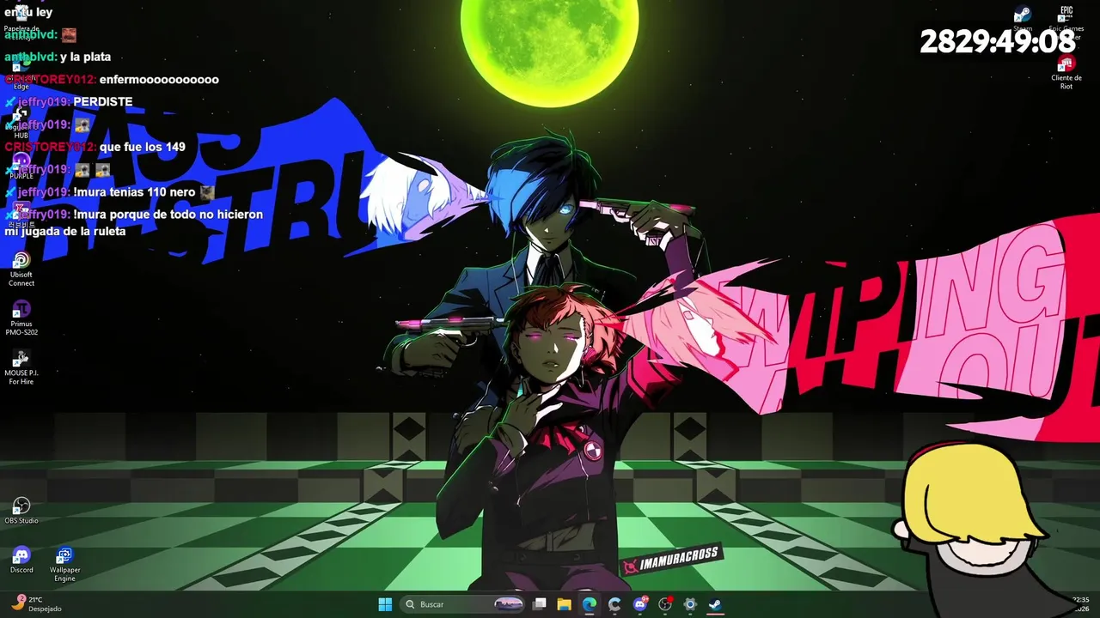Open Task View from the taskbar

(x=540, y=604)
